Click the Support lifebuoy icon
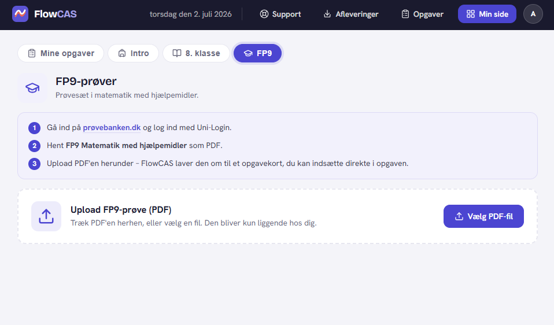 264,14
